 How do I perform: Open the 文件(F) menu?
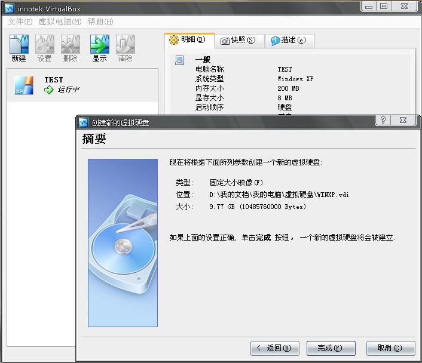click(20, 21)
